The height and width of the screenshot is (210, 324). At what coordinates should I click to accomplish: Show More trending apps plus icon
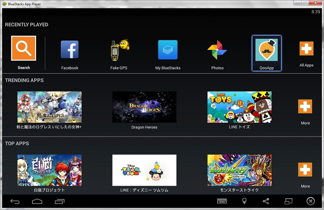[x=305, y=106]
